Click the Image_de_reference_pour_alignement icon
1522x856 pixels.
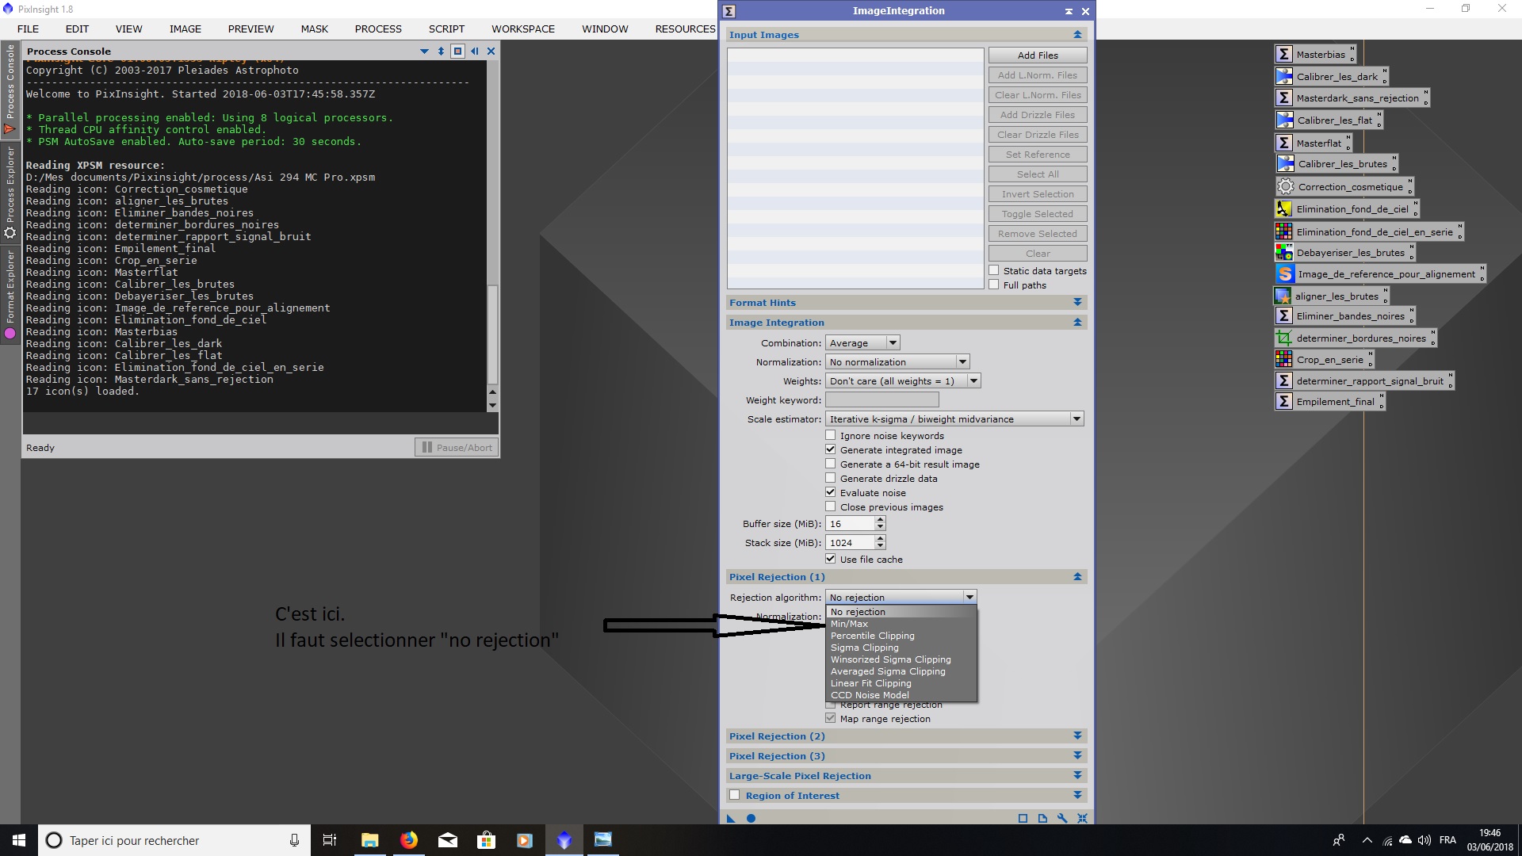(1285, 274)
